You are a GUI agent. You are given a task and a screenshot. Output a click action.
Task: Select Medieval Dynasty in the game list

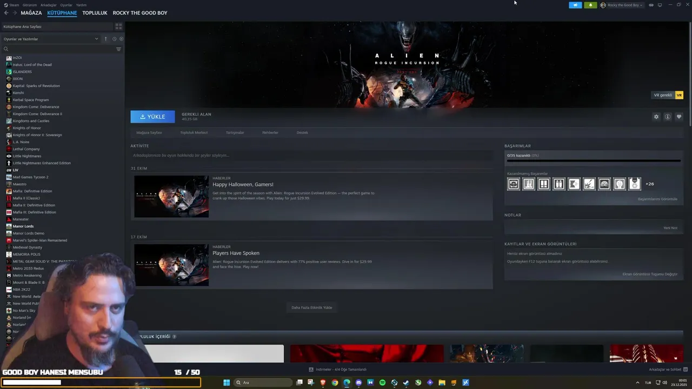27,247
